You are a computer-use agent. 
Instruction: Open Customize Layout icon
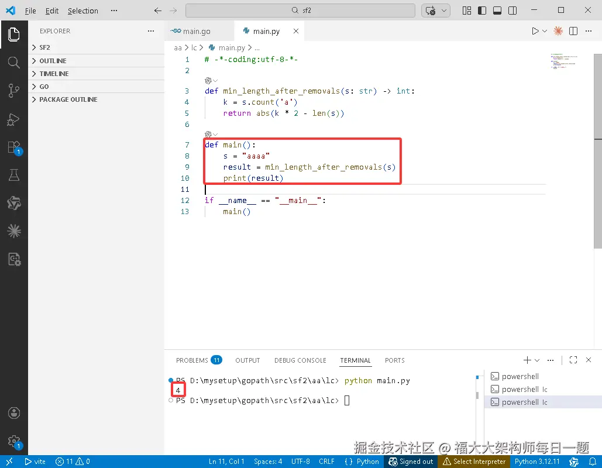point(466,11)
